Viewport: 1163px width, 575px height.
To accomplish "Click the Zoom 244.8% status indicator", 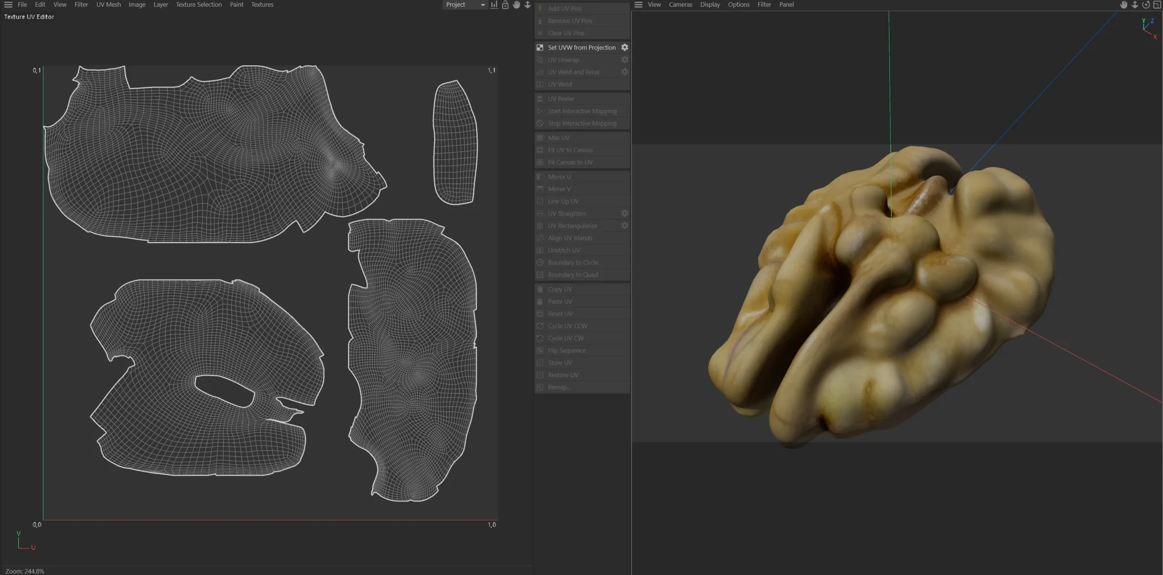I will [x=24, y=571].
